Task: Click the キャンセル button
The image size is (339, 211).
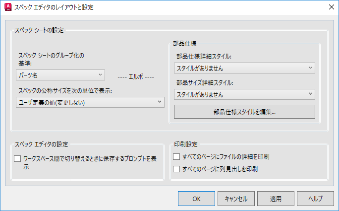Action: tap(235, 198)
